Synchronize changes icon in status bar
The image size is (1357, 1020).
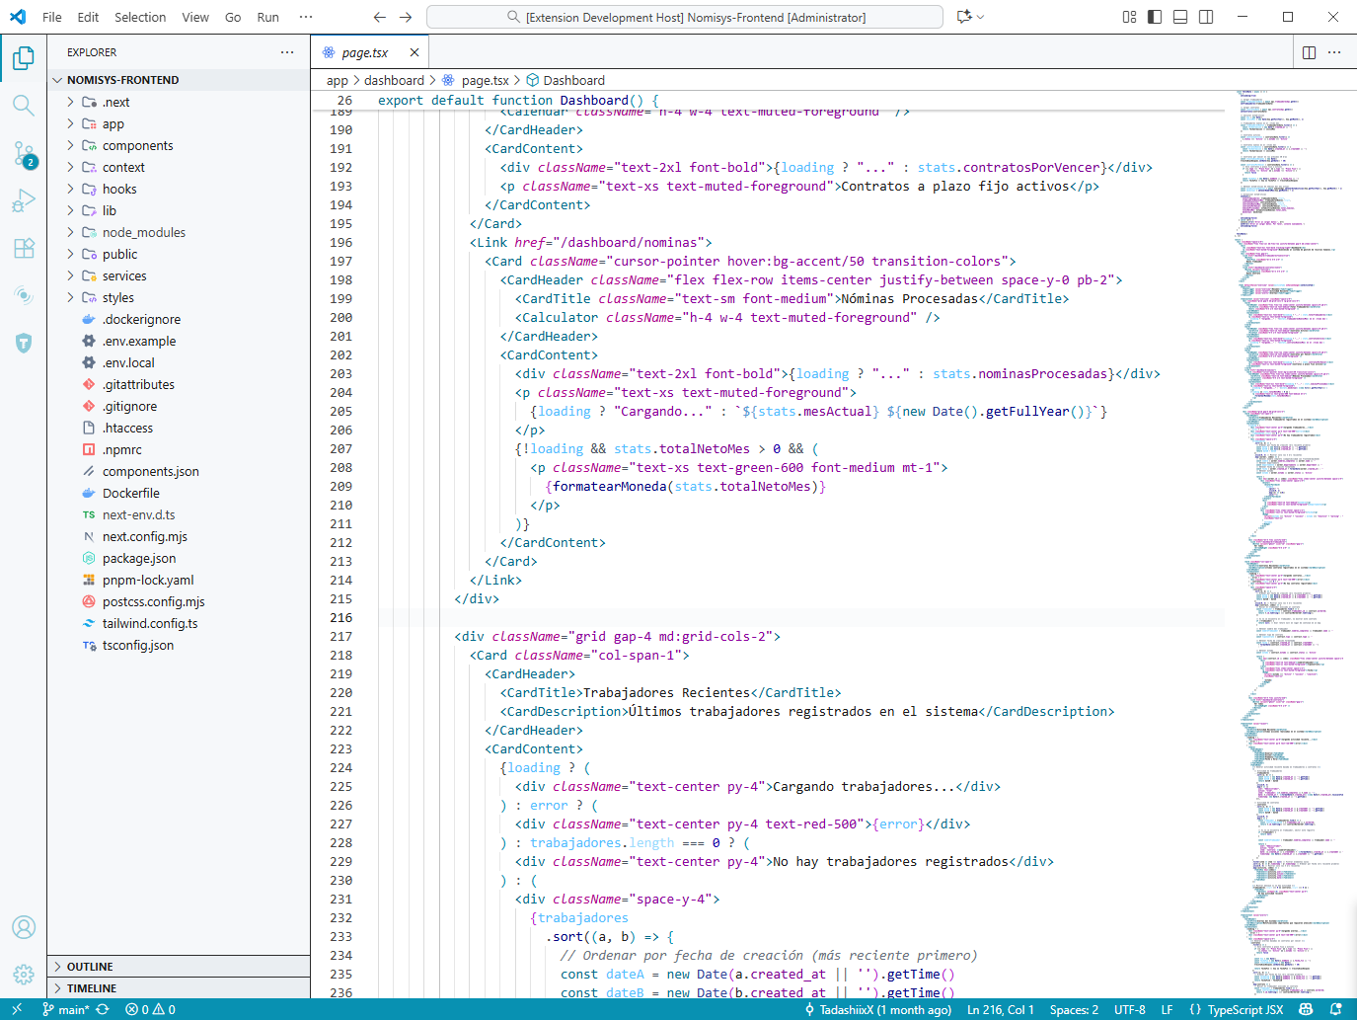click(103, 1009)
